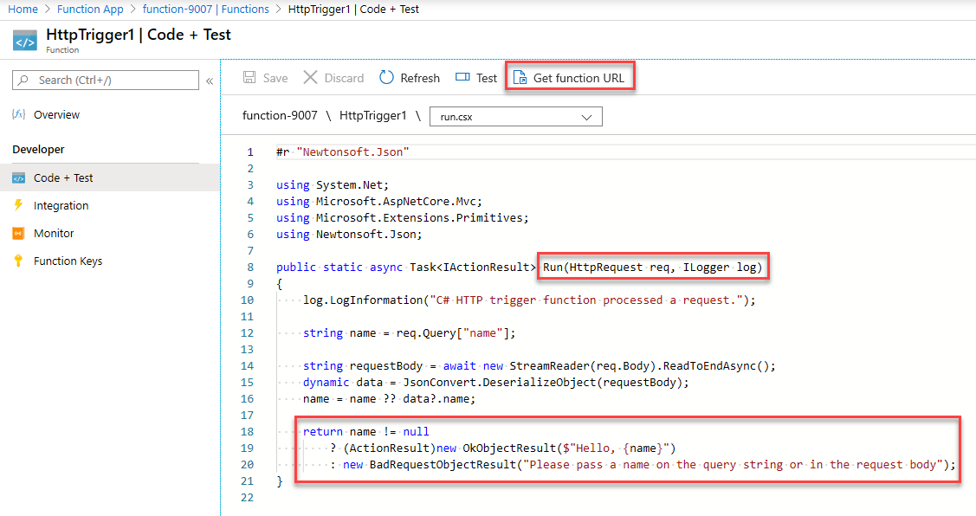
Task: Click the Refresh circular arrow icon
Action: pos(386,77)
